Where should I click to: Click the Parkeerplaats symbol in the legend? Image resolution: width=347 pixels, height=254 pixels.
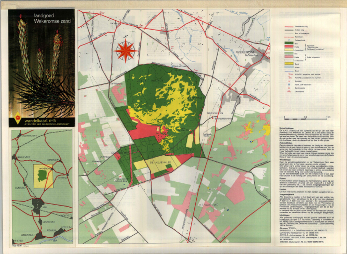point(289,40)
